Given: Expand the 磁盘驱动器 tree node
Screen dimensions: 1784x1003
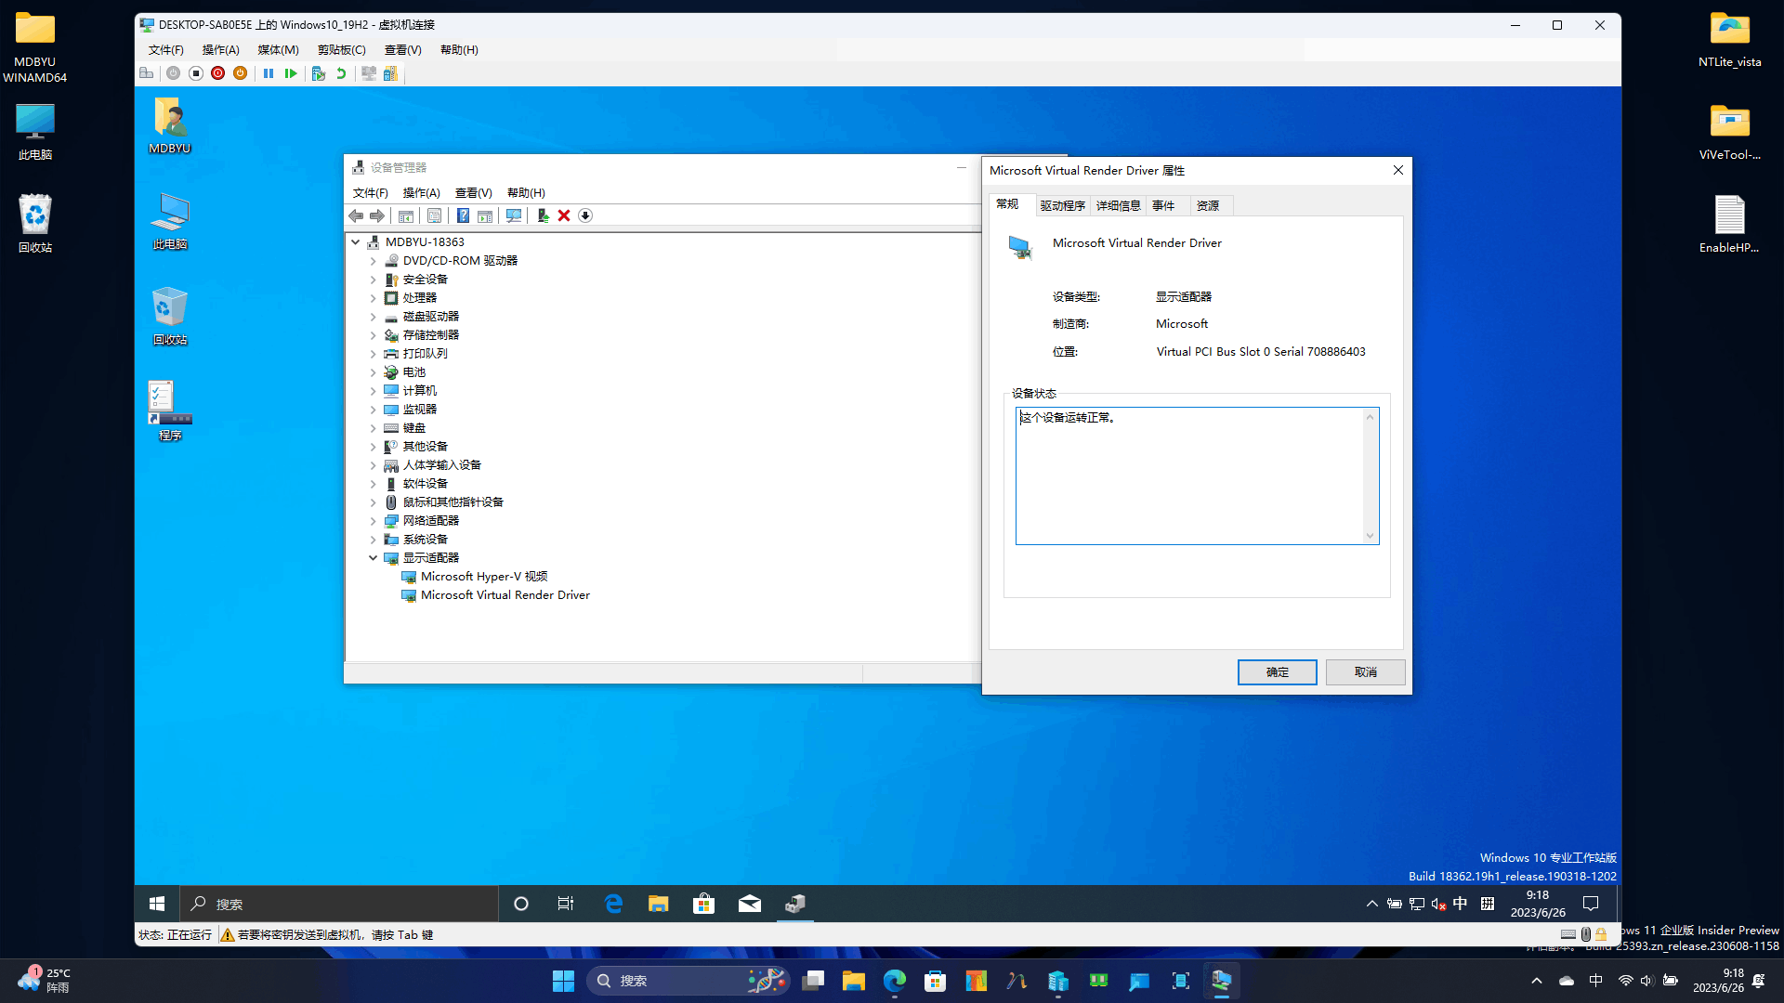Looking at the screenshot, I should point(374,317).
